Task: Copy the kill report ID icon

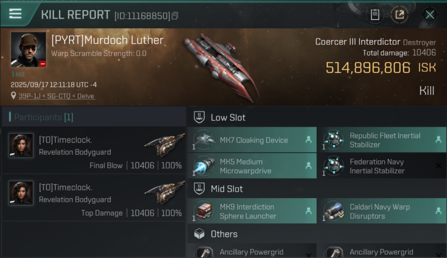Action: tap(175, 16)
